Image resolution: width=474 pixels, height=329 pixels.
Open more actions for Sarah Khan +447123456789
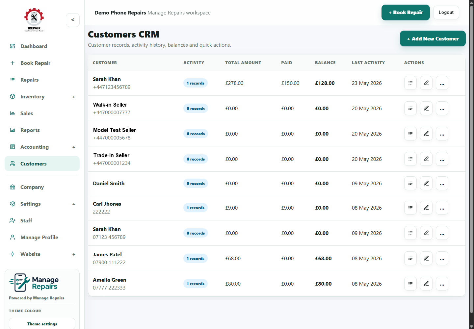(x=442, y=83)
